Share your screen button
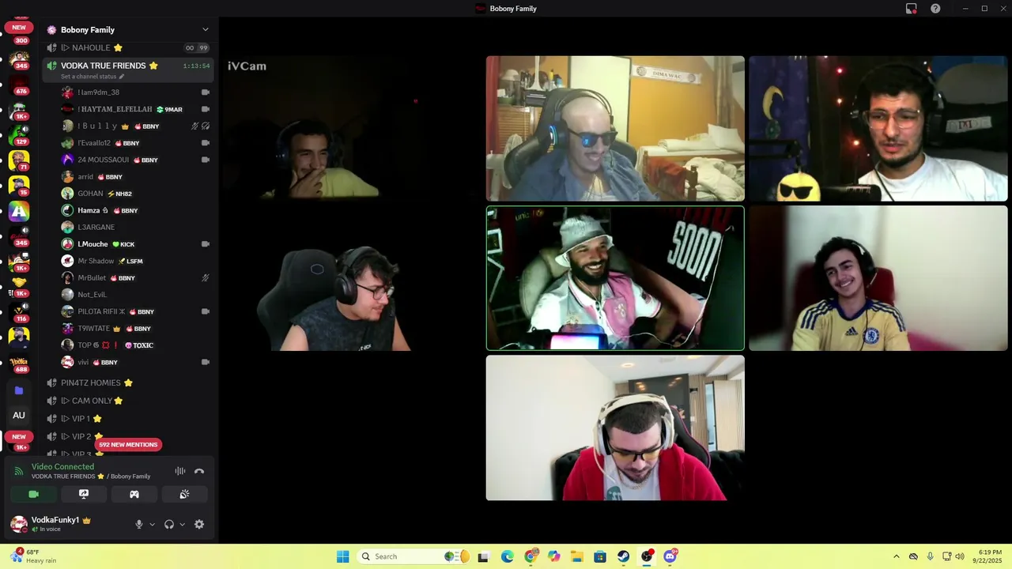The width and height of the screenshot is (1012, 569). (x=84, y=494)
